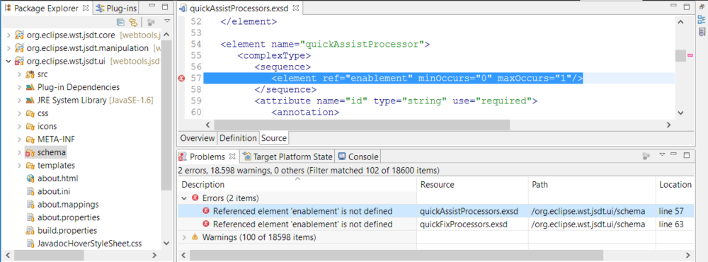Viewport: 708px width, 262px height.
Task: Open Problems view menu dropdown arrow
Action: [x=663, y=155]
